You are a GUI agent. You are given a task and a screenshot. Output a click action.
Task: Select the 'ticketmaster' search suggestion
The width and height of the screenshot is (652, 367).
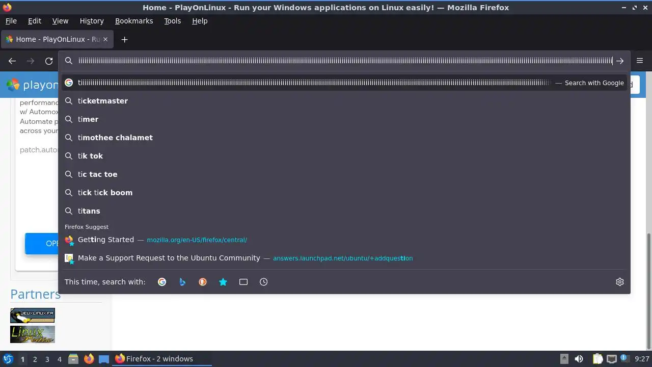pyautogui.click(x=344, y=101)
